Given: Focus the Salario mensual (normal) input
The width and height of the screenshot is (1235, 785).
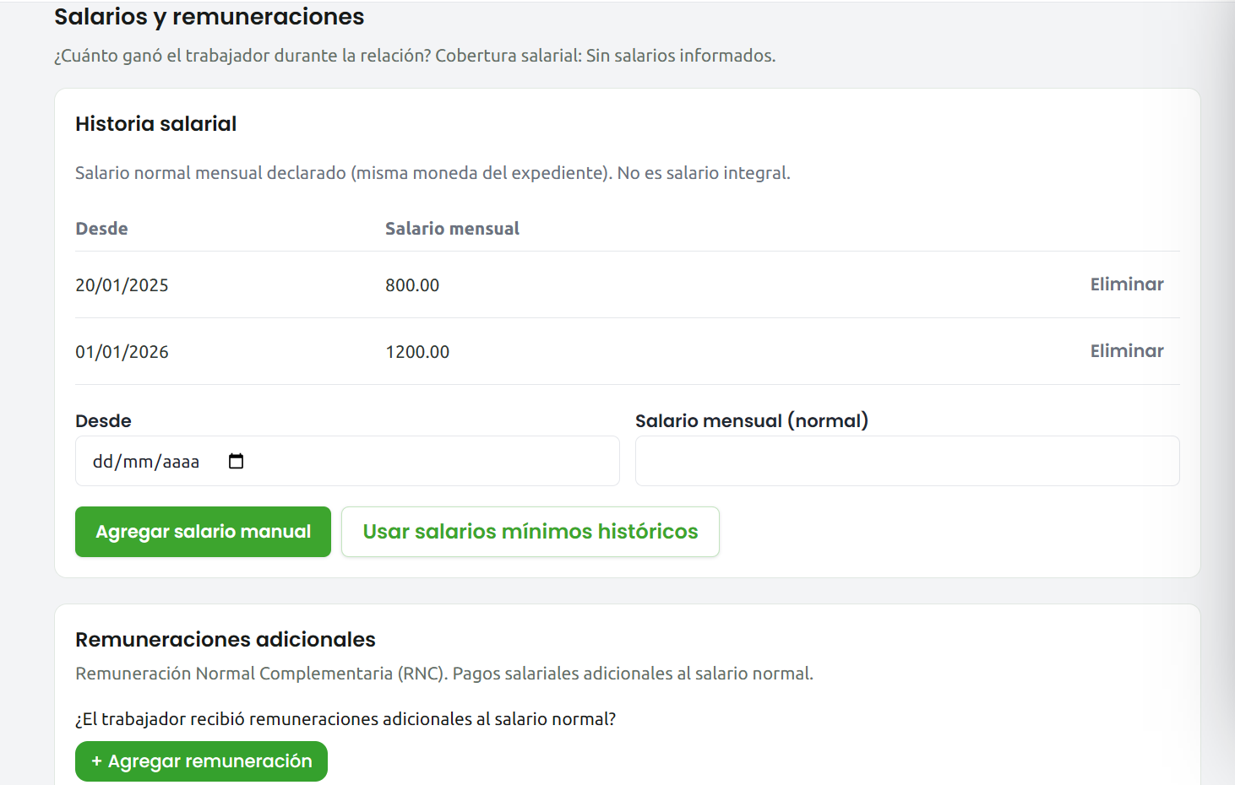Looking at the screenshot, I should coord(907,461).
